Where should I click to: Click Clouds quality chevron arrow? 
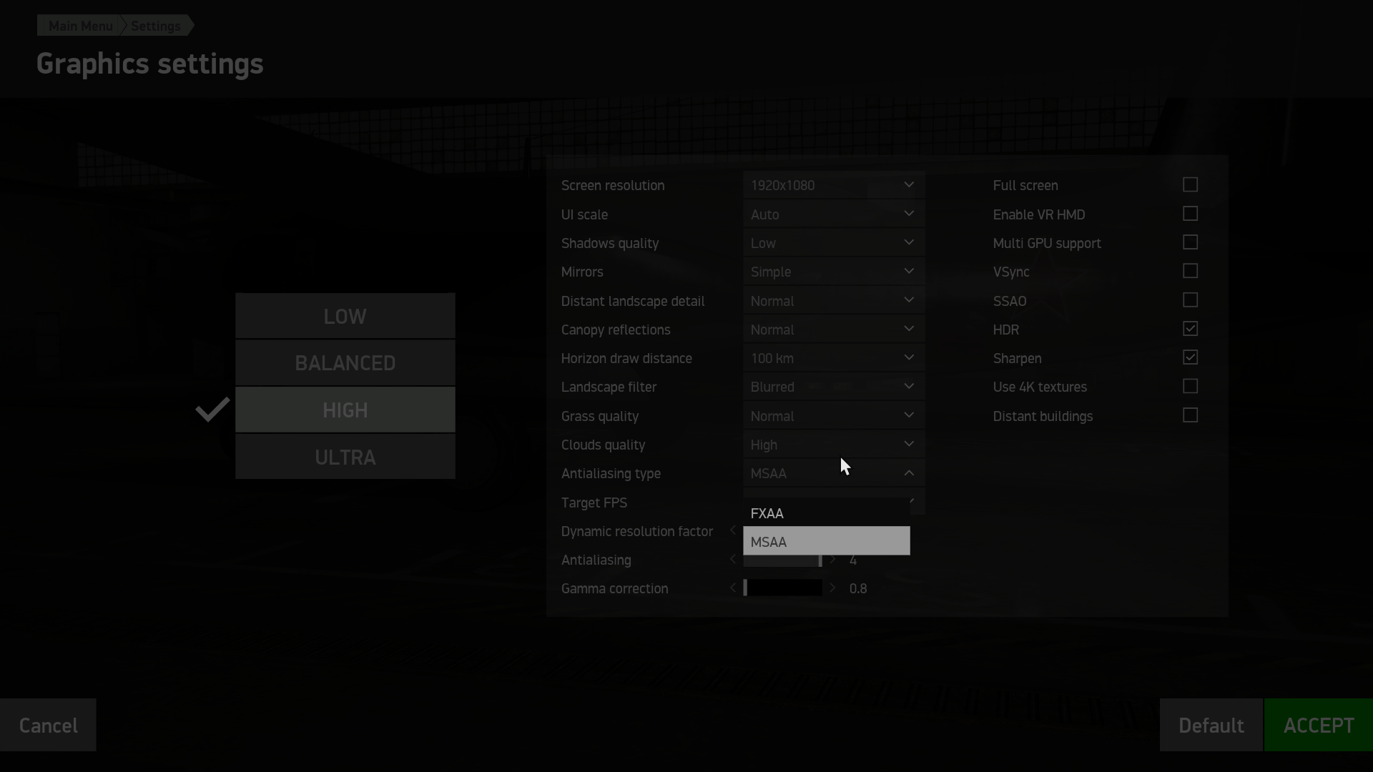[909, 445]
